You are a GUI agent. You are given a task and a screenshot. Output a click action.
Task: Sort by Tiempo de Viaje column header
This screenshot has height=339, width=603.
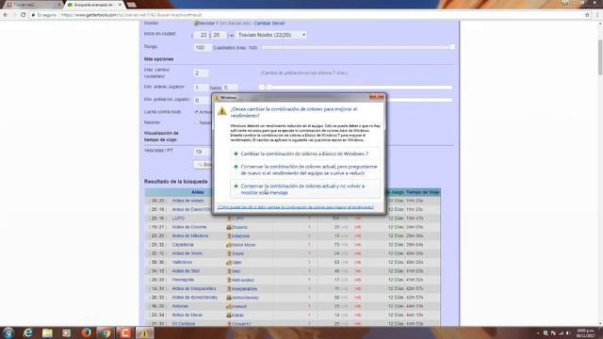[x=423, y=192]
